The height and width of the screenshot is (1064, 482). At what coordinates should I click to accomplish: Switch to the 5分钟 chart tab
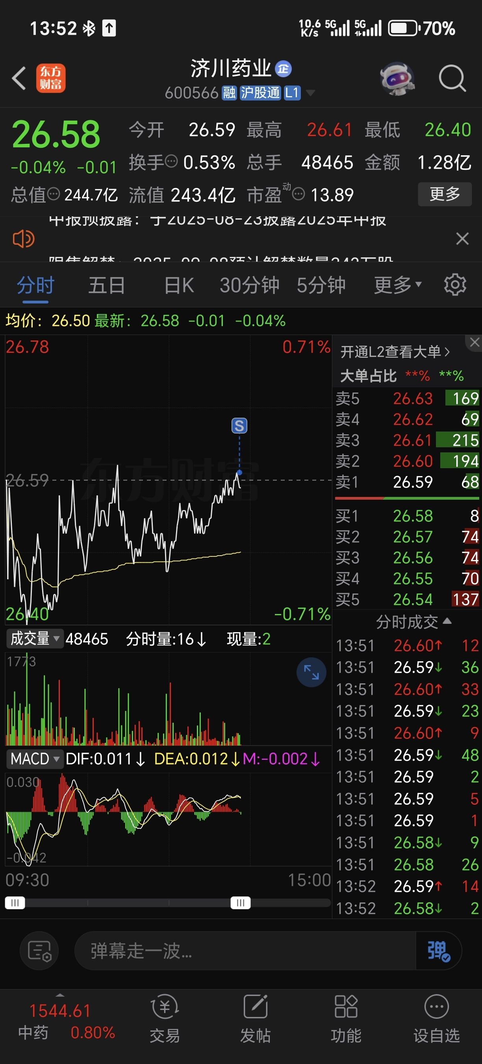[321, 285]
